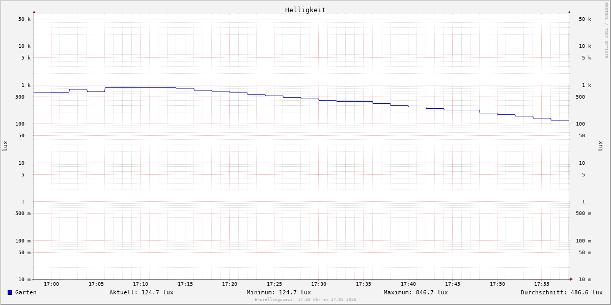Click the blue Garten legend color box
Screen dimensions: 611x305
[x=10, y=292]
